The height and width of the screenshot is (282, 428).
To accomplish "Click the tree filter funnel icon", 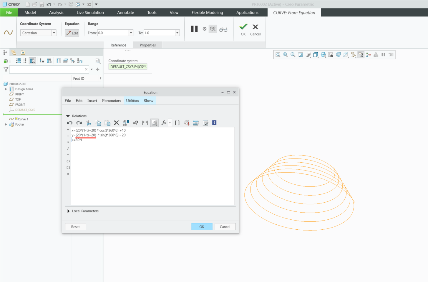I will click(6, 69).
